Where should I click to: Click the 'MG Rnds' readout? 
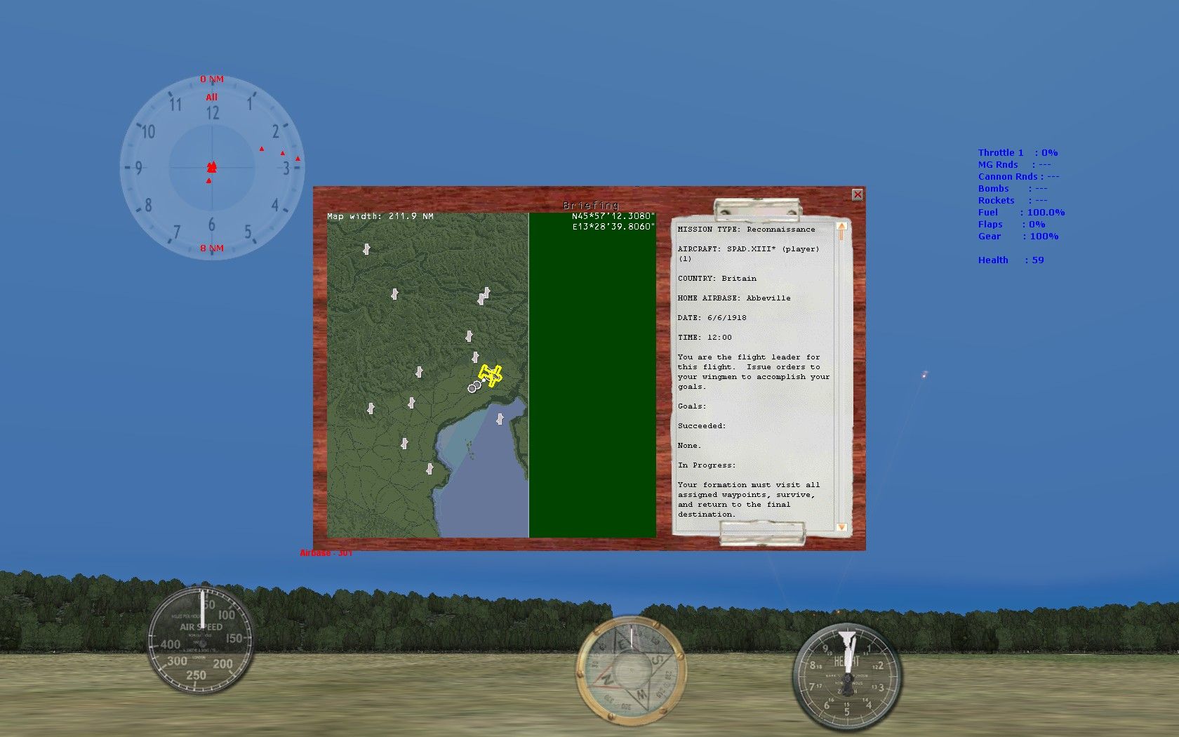click(x=1014, y=164)
